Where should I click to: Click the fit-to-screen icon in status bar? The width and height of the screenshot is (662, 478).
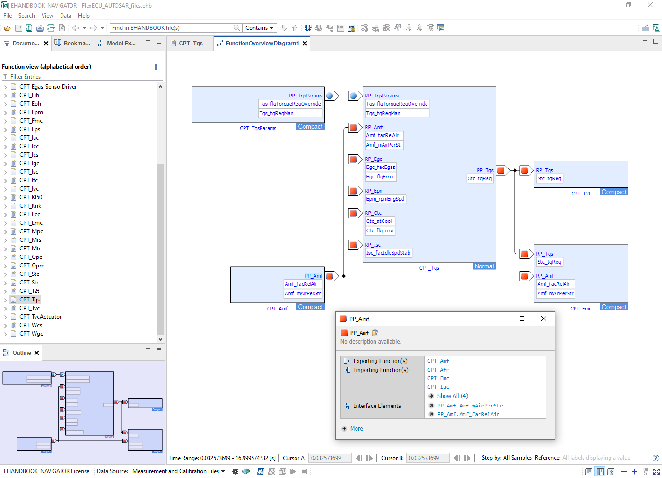[656, 471]
